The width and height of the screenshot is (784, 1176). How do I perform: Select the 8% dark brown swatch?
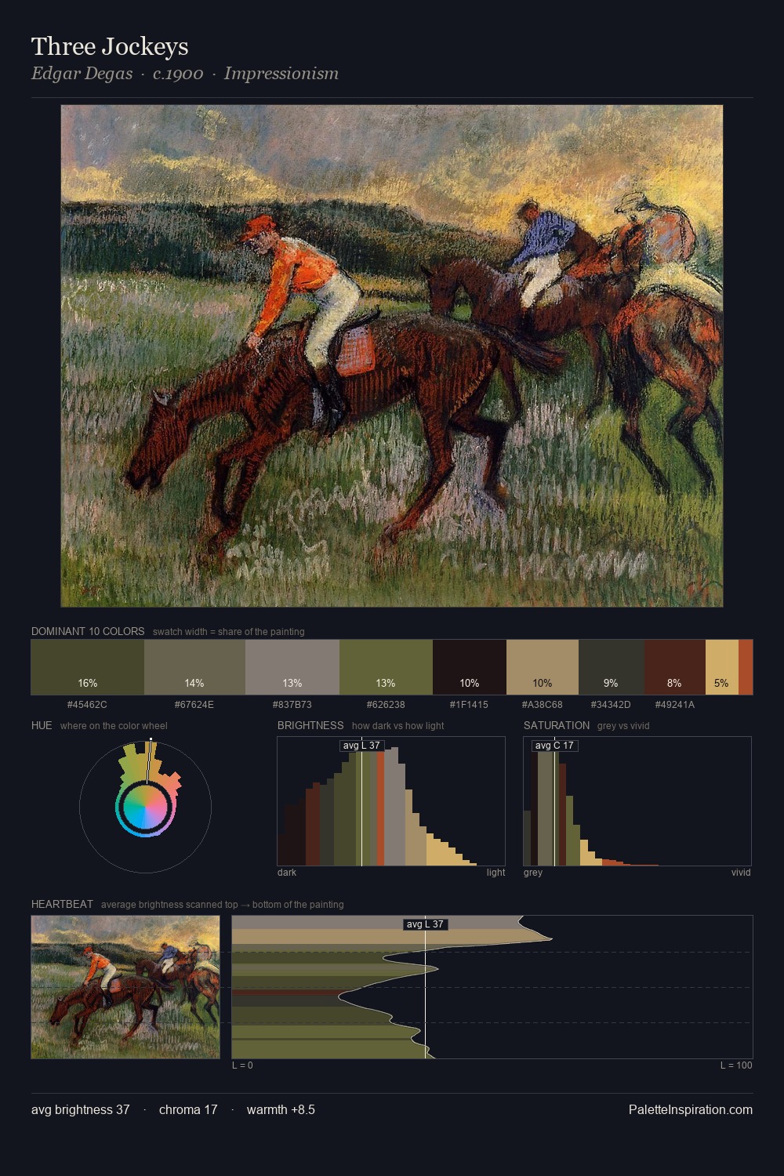pos(675,667)
